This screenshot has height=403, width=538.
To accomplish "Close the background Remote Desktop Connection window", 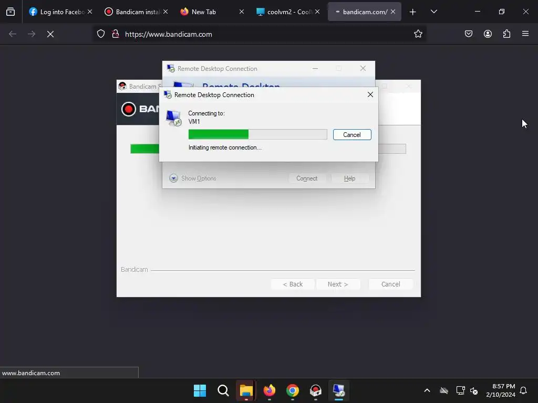I will coord(363,68).
